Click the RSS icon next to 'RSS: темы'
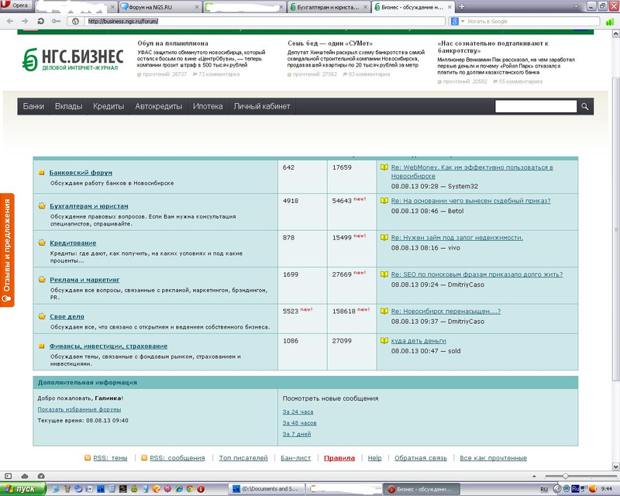This screenshot has width=620, height=496. pyautogui.click(x=87, y=458)
